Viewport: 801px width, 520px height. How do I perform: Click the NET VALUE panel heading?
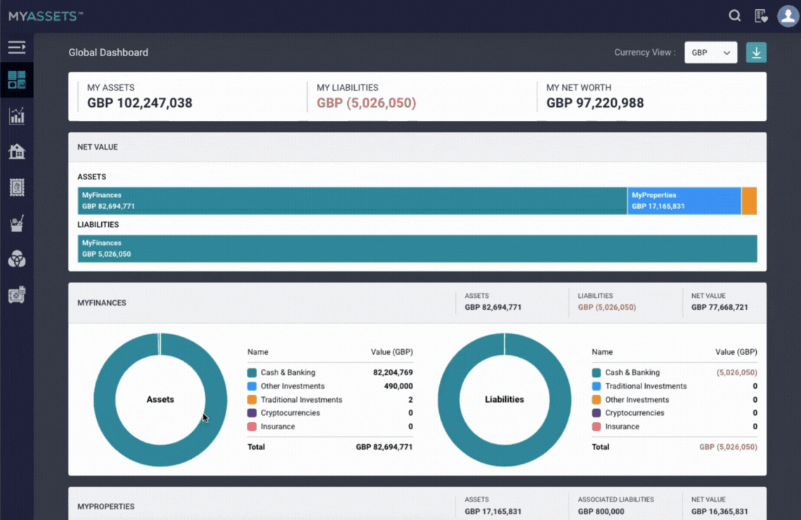tap(98, 147)
